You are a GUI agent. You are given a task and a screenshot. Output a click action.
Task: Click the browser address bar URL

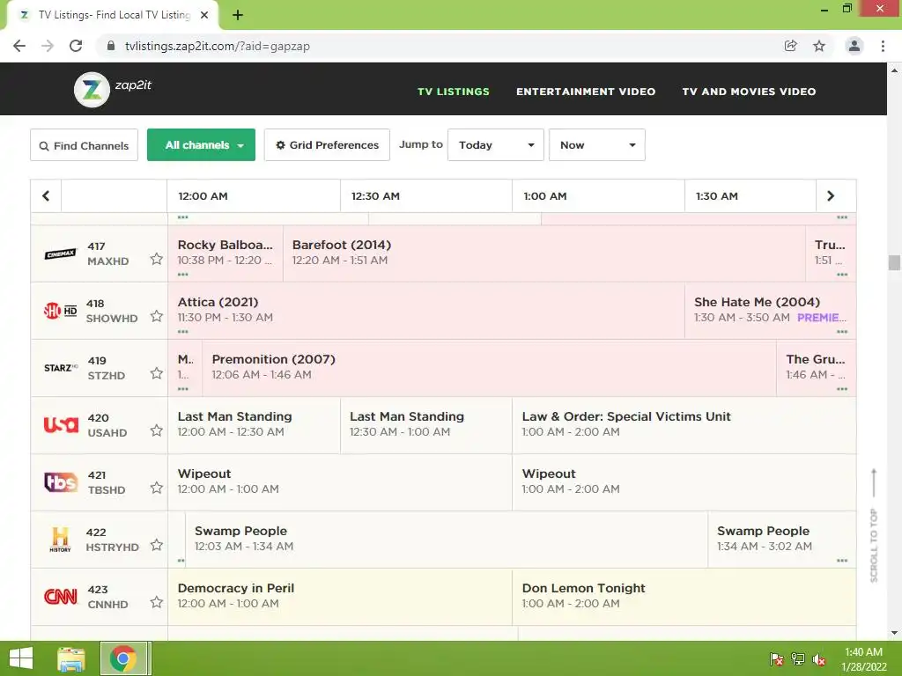[x=218, y=46]
